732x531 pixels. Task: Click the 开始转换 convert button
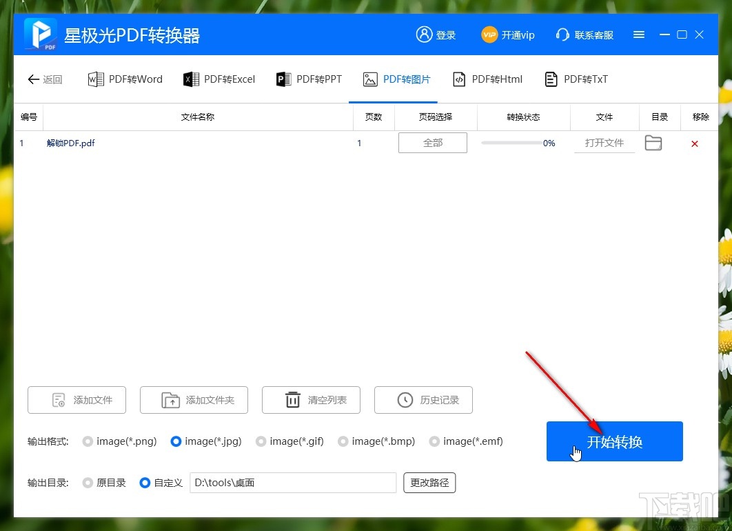pos(614,441)
